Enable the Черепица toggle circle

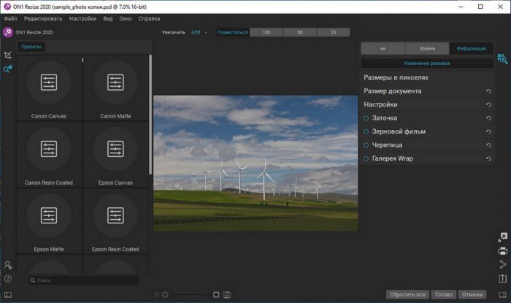[x=366, y=145]
